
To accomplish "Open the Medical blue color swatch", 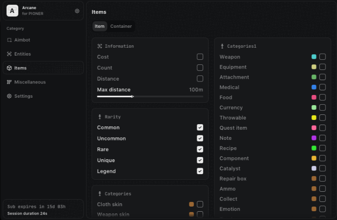I will (314, 87).
